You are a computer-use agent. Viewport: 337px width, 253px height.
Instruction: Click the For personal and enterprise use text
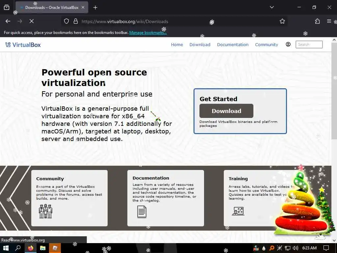coord(97,94)
